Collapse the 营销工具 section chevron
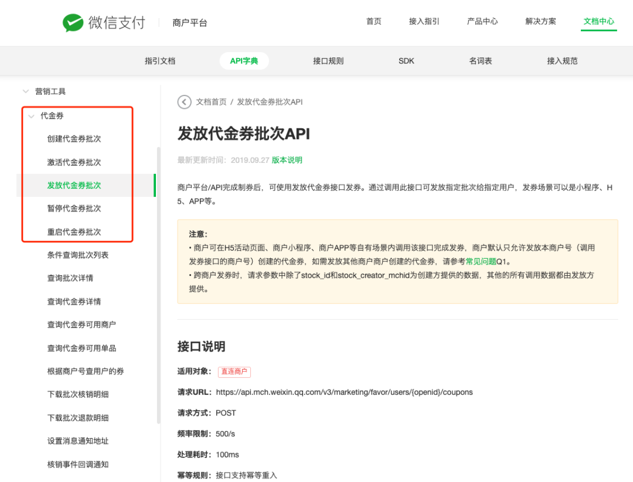The height and width of the screenshot is (482, 633). click(26, 91)
